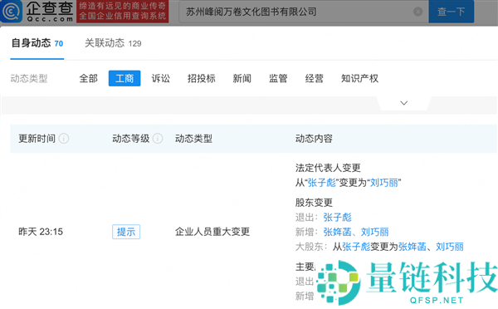Click the 查一下 search button
The image size is (498, 309).
(451, 12)
